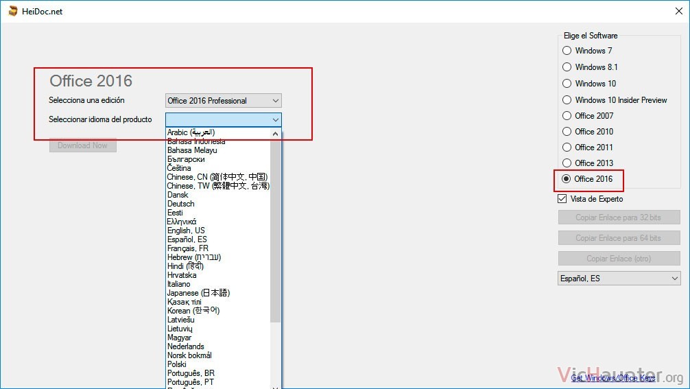Select Čeština in the language list
The image size is (690, 389).
click(218, 168)
